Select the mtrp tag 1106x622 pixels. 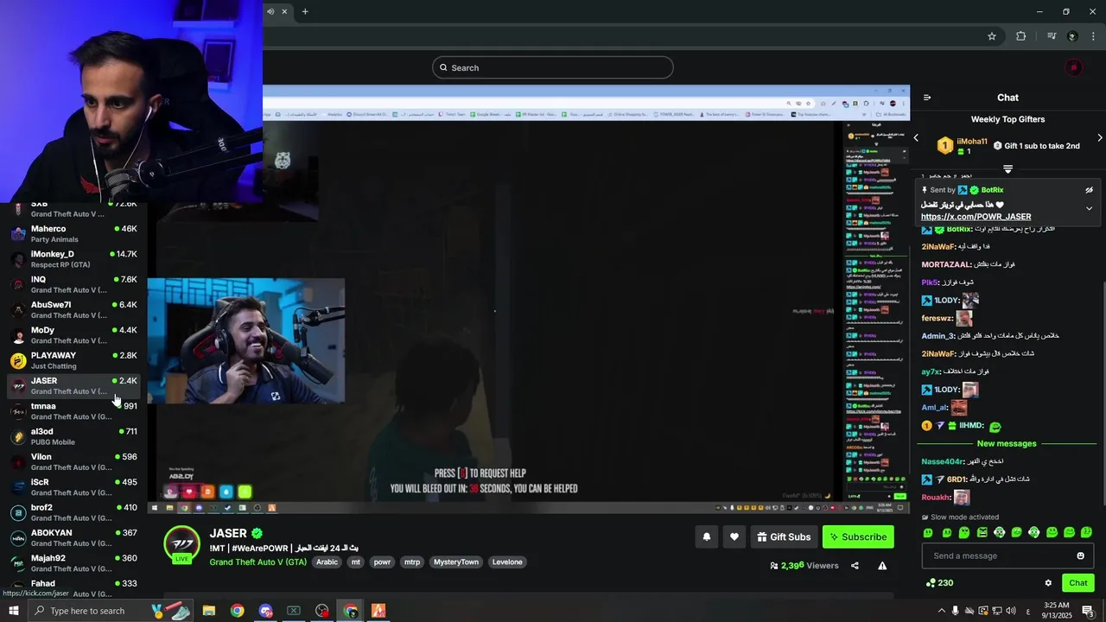(412, 562)
